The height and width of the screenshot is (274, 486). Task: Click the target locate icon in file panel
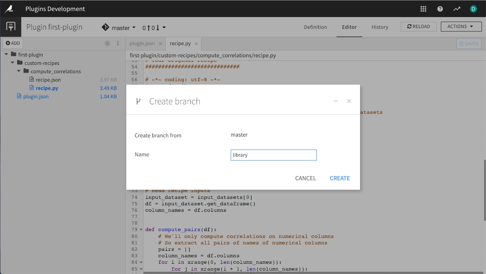point(107,43)
